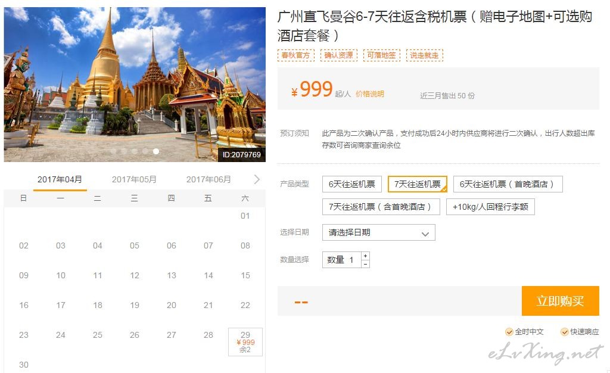Click calendar date 12
610x373 pixels.
point(135,275)
